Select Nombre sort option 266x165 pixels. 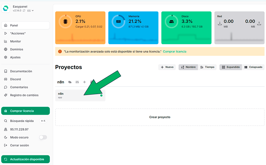pos(188,67)
